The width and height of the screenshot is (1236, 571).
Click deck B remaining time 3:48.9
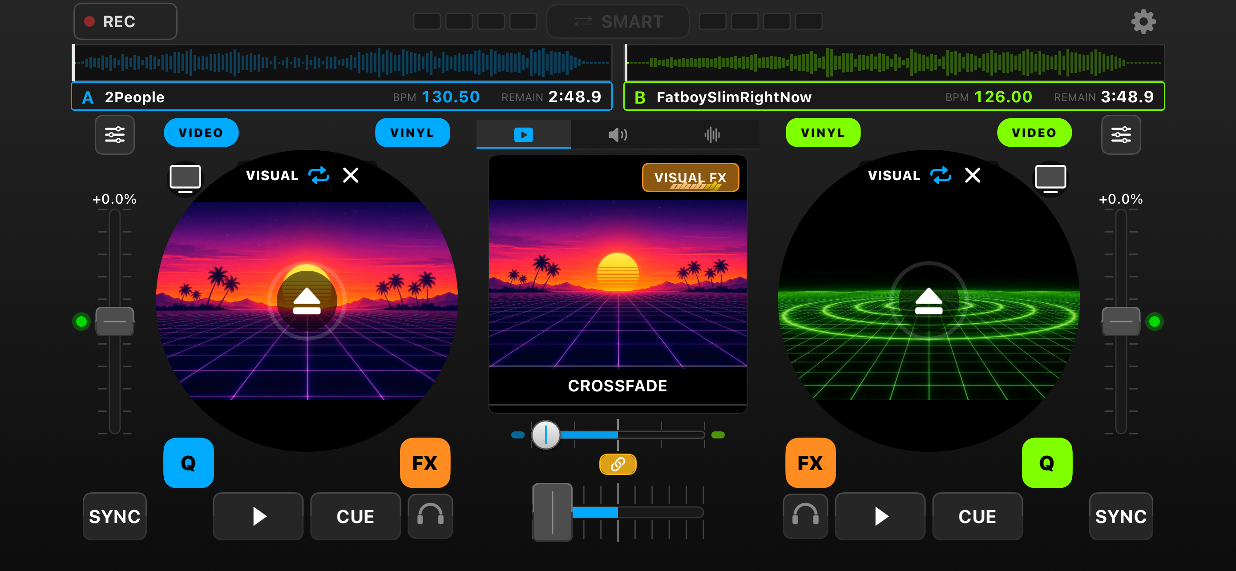(x=1127, y=97)
